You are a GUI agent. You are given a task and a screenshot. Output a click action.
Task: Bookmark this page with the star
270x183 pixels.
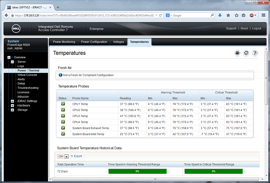(x=236, y=15)
